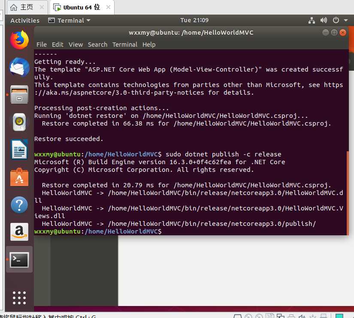
Task: Click the 'Restore succeeded.' line
Action: [x=69, y=139]
